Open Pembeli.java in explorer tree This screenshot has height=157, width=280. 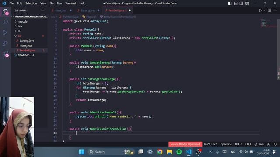click(29, 51)
